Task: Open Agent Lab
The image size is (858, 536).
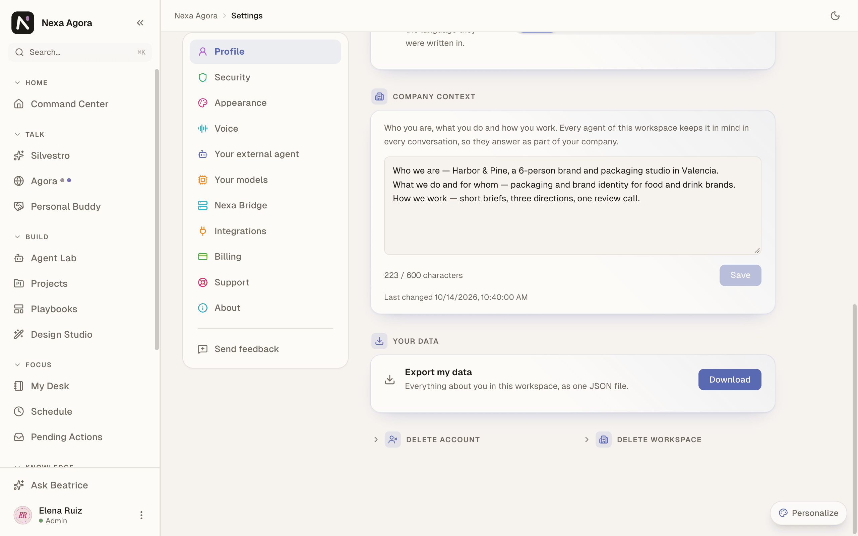Action: (80, 258)
